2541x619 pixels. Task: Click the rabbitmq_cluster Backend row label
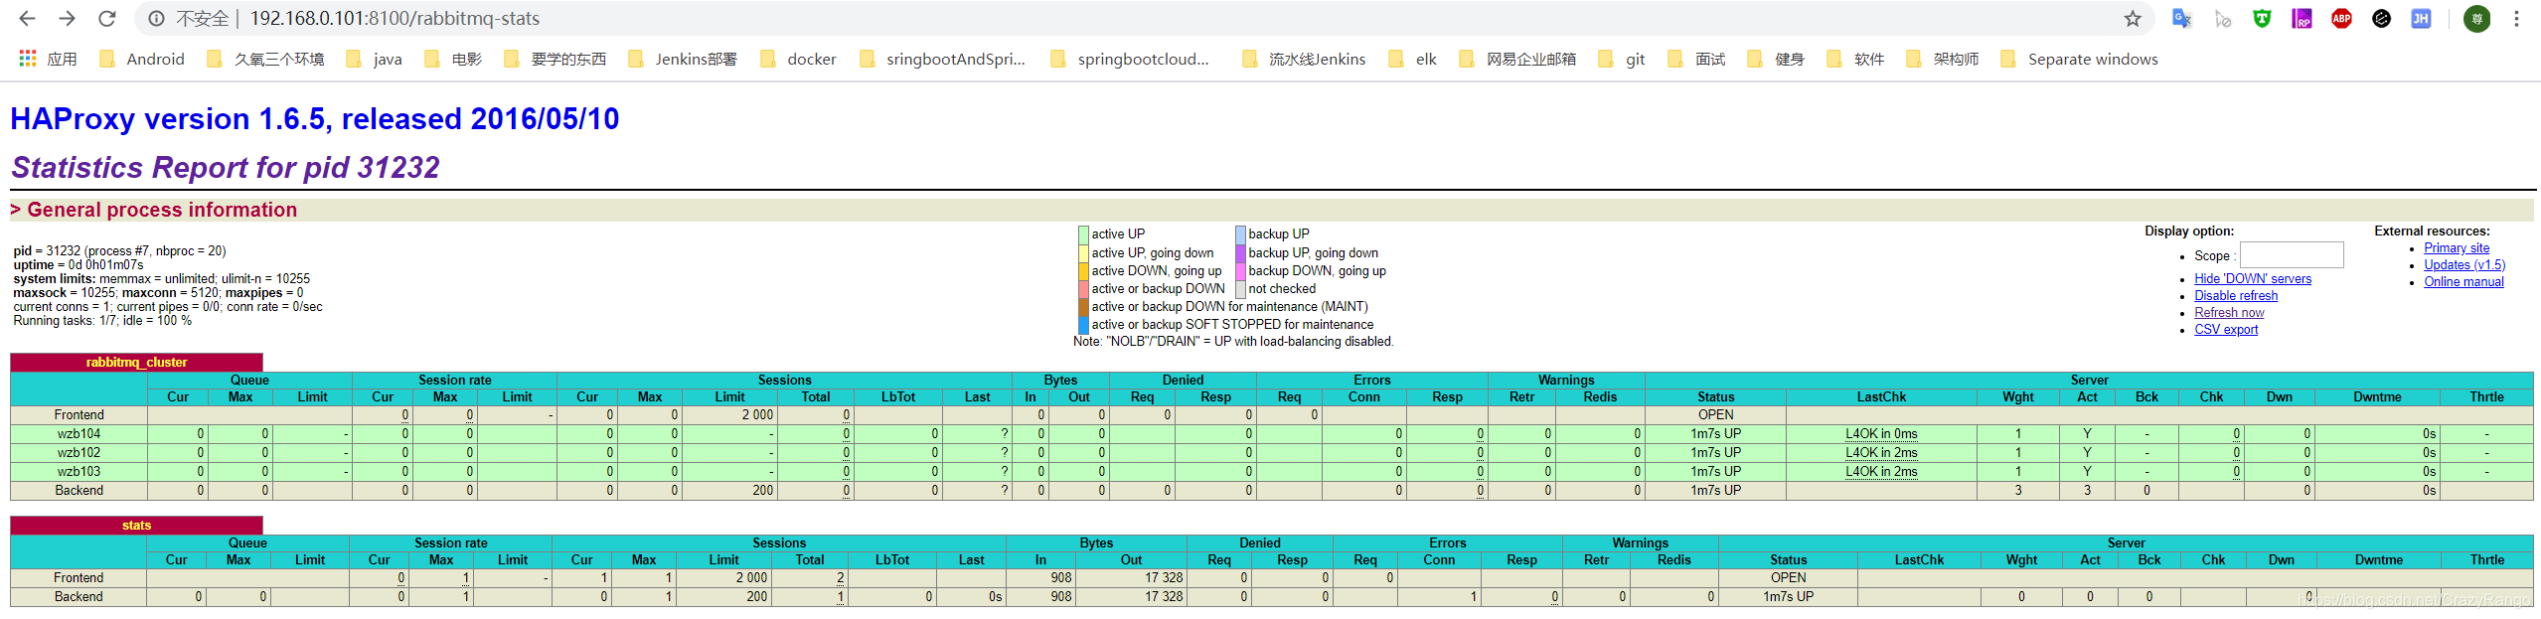[x=79, y=491]
